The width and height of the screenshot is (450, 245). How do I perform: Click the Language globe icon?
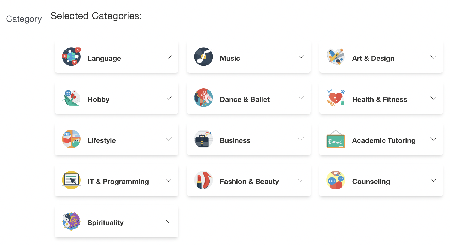pyautogui.click(x=71, y=57)
